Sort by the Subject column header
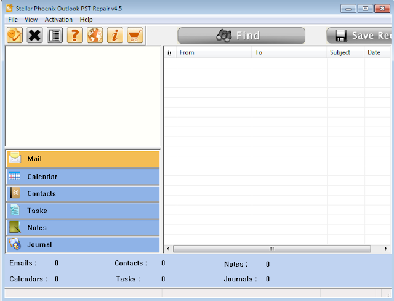Screen dimensions: 394x301 [x=346, y=52]
